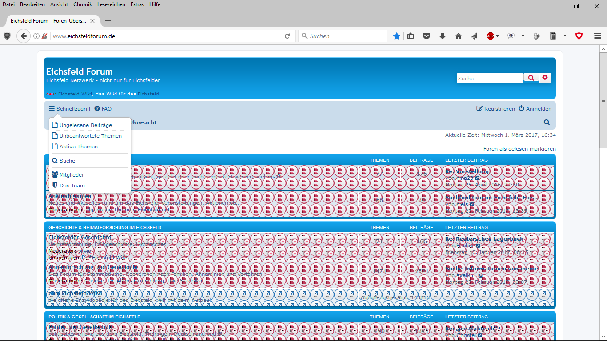Viewport: 607px width, 341px height.
Task: Select Ungelesene Beiträge from the quick menu
Action: pyautogui.click(x=85, y=125)
